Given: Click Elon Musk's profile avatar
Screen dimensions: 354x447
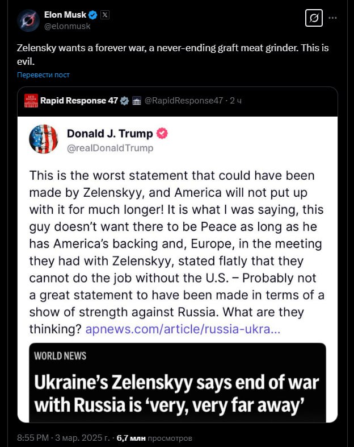Looking at the screenshot, I should pyautogui.click(x=27, y=20).
